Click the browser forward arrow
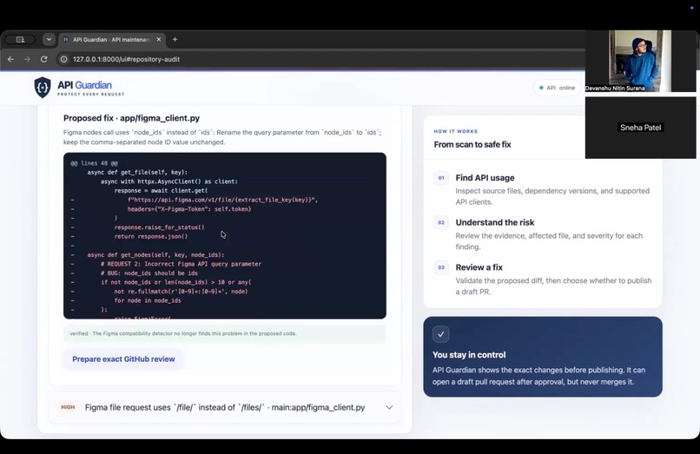Viewport: 700px width, 454px height. tap(27, 59)
